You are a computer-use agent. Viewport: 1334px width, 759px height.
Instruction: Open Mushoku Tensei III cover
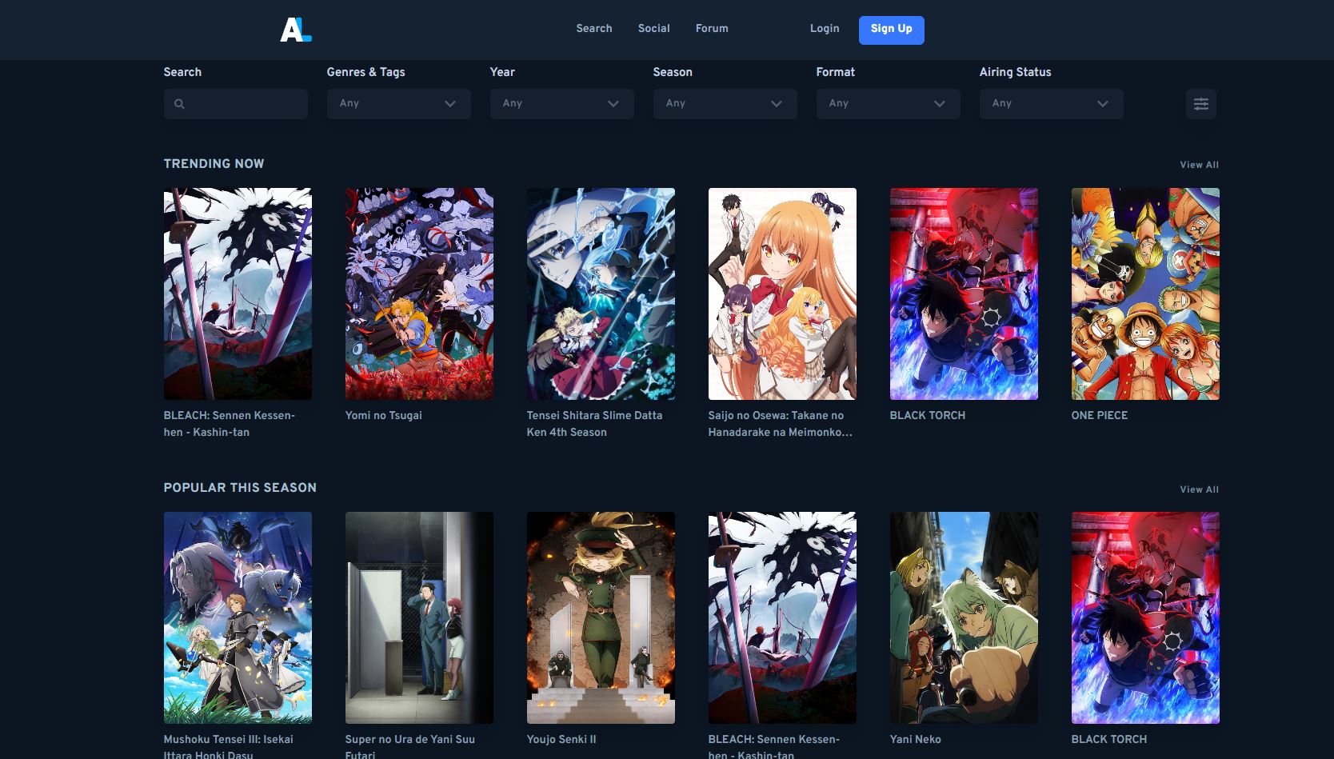pyautogui.click(x=238, y=617)
